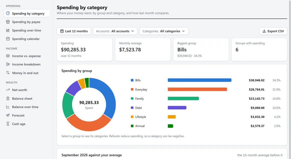Viewport: 291px width, 159px height.
Task: Select the Annual group label
Action: [x=140, y=126]
